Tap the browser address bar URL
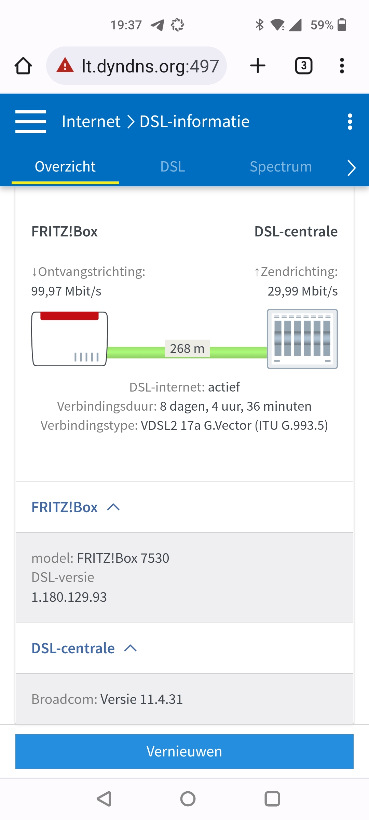Viewport: 369px width, 820px height. coord(150,66)
